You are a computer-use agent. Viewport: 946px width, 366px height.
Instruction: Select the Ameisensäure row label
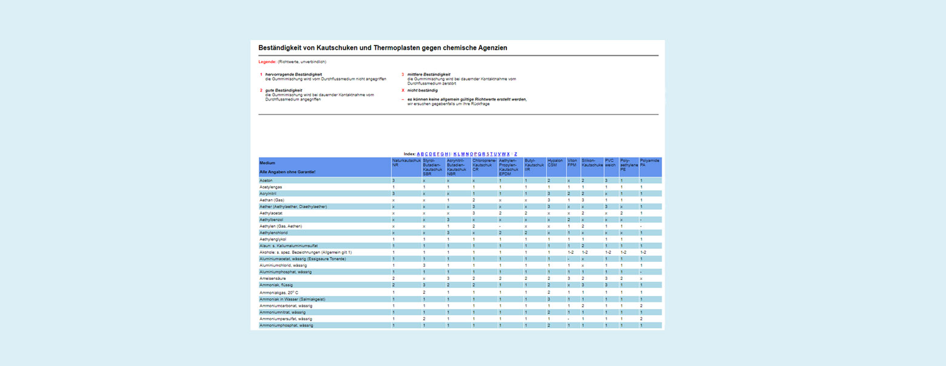point(272,278)
